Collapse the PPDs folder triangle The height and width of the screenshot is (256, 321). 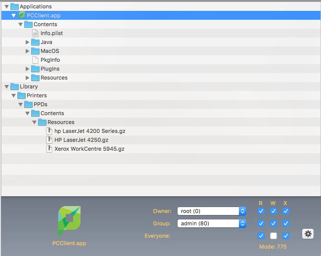(20, 104)
